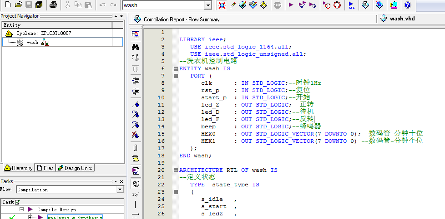This screenshot has width=445, height=219.
Task: Click the Start Compilation purple play icon
Action: pyautogui.click(x=291, y=5)
